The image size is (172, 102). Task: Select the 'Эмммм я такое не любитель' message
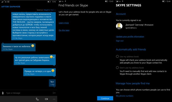click(x=19, y=47)
